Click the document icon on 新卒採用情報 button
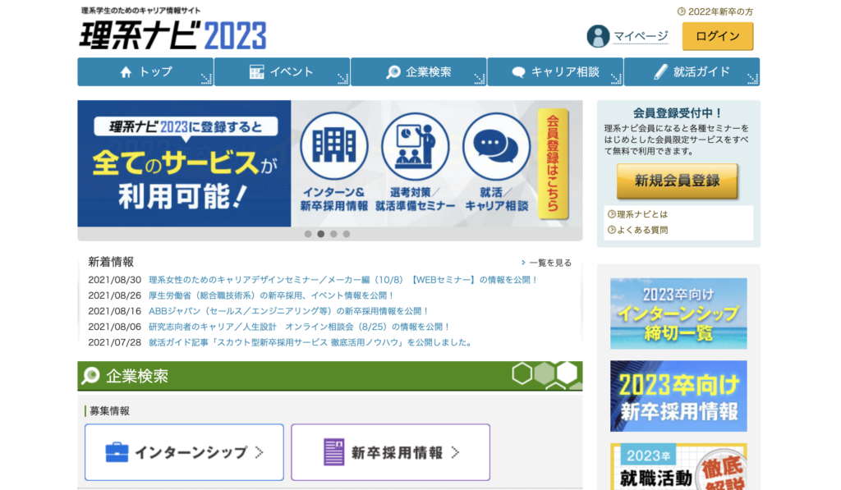The width and height of the screenshot is (841, 490). [333, 452]
